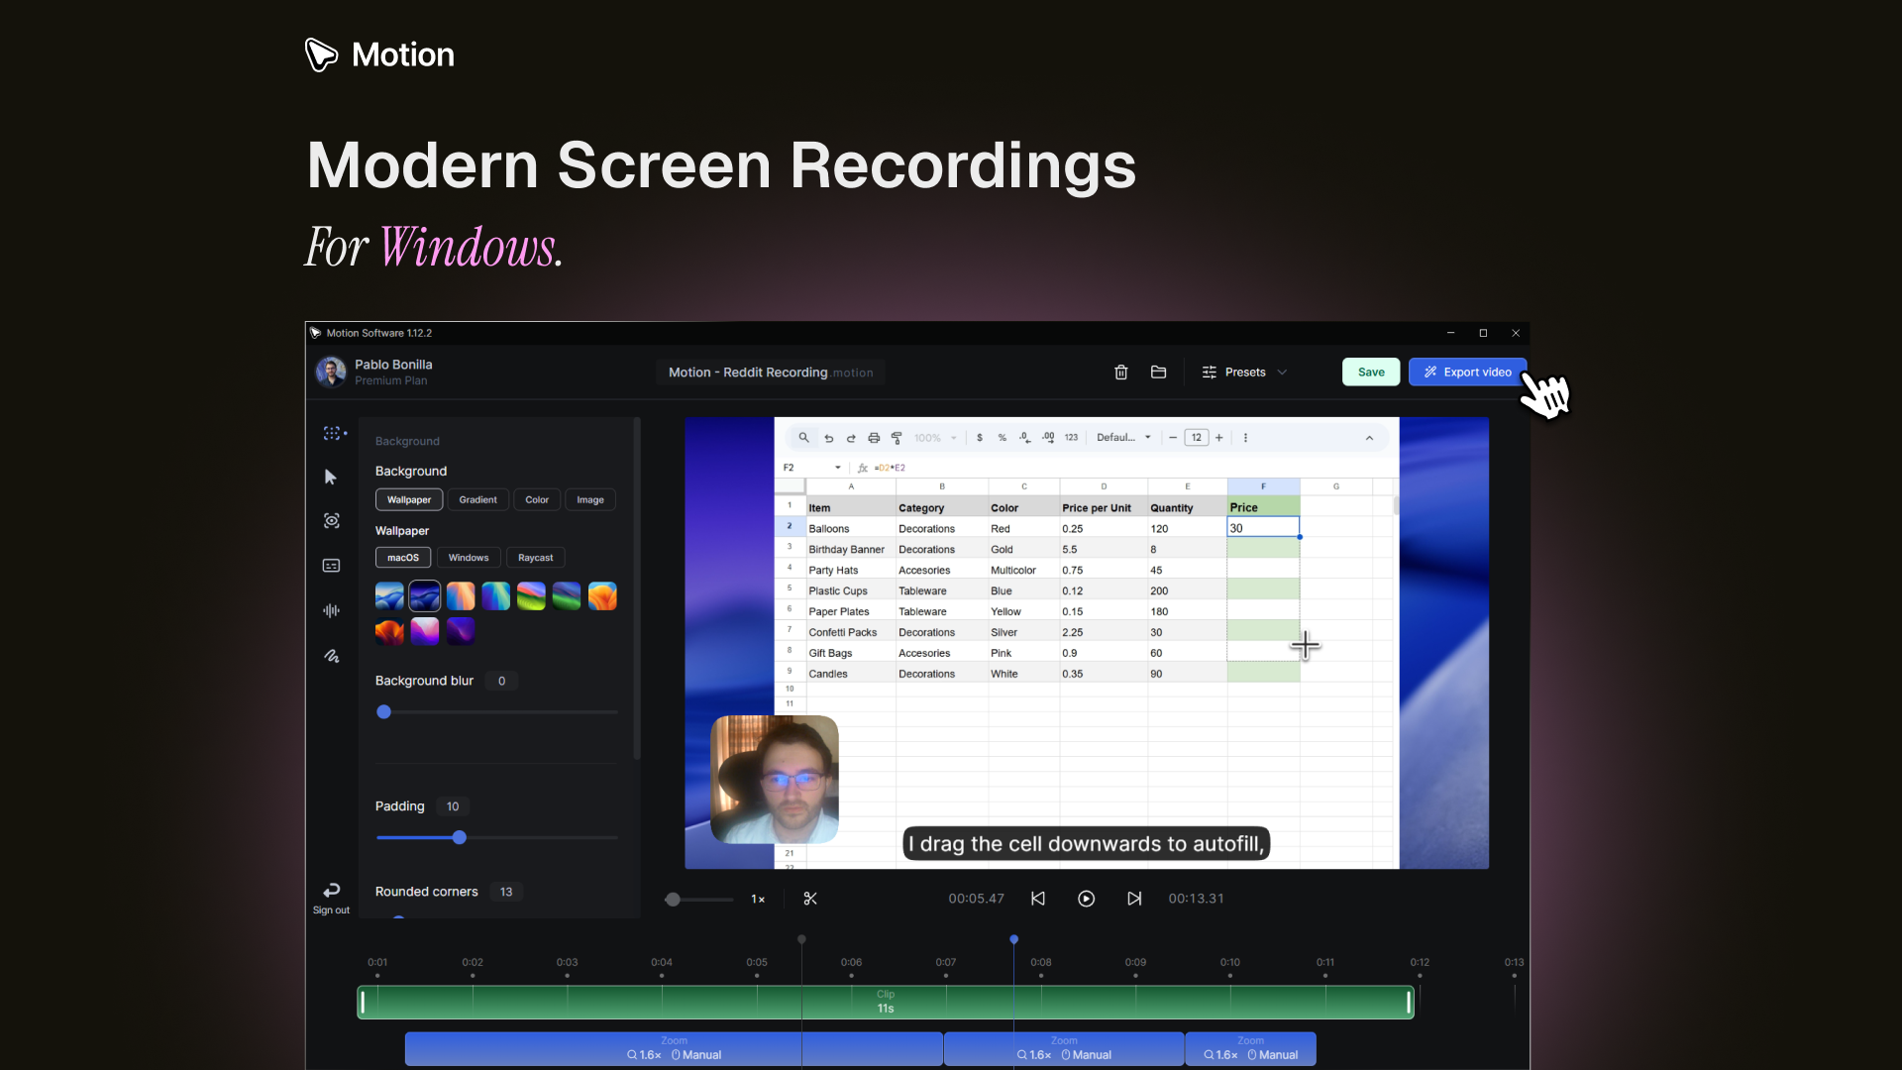Switch wallpaper source to Raycast
Viewport: 1902px width, 1070px height.
click(x=535, y=557)
